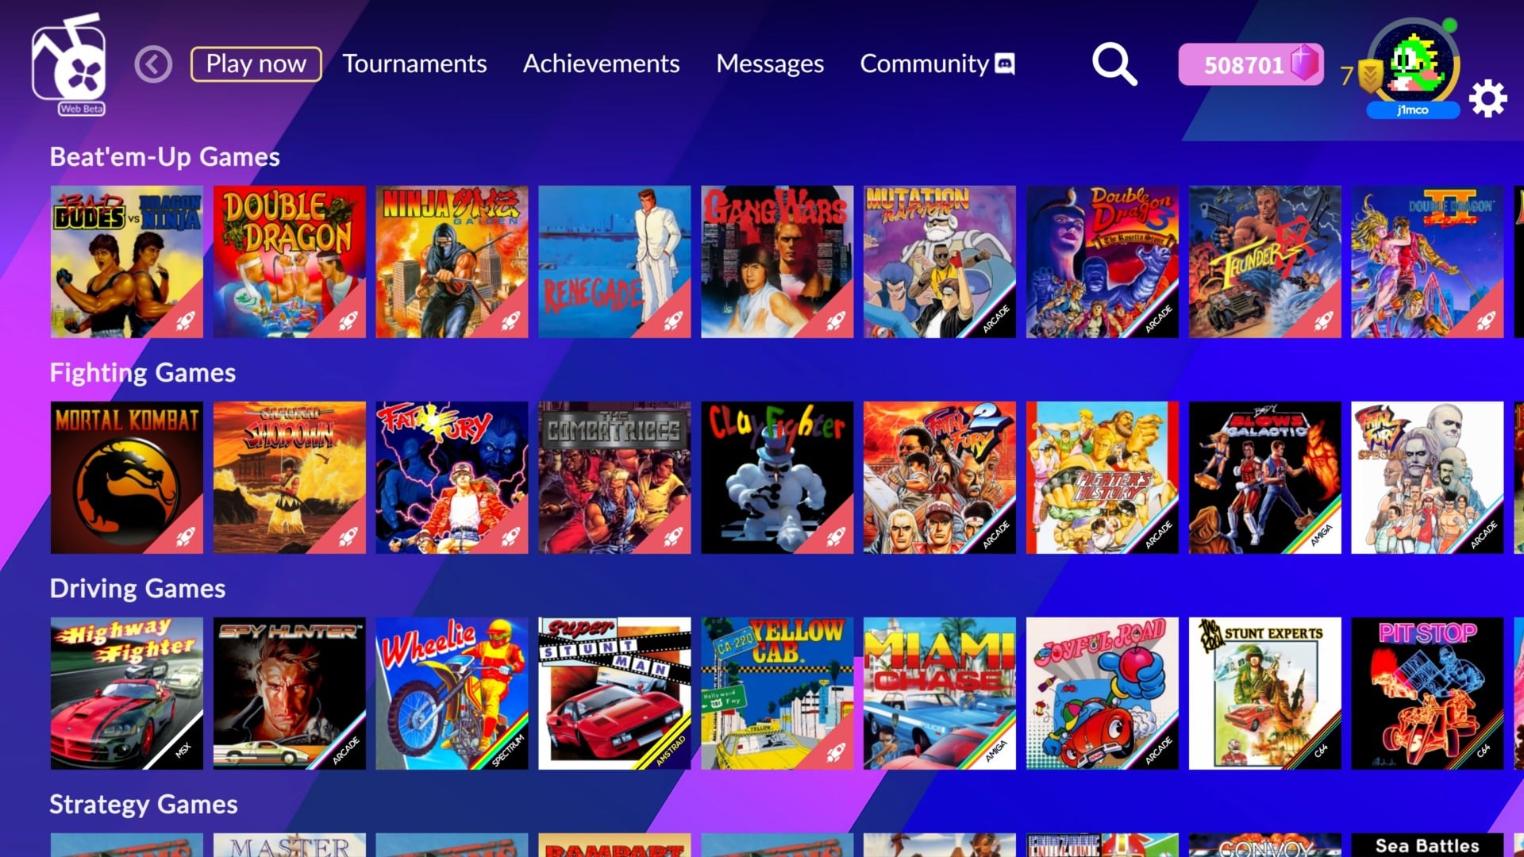Viewport: 1524px width, 857px height.
Task: Open the search magnifying glass
Action: [x=1114, y=64]
